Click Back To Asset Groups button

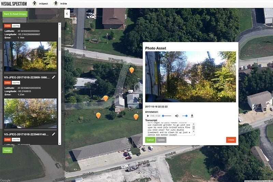tap(15, 14)
